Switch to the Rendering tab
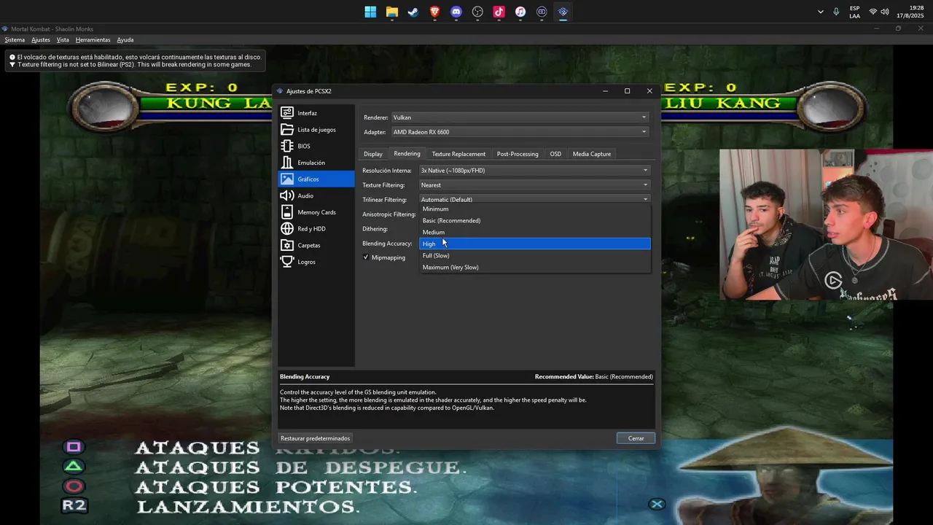 coord(407,153)
